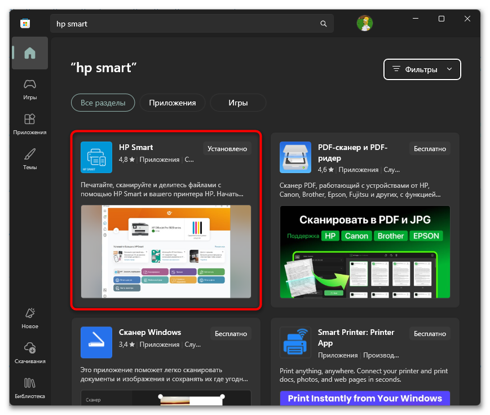The height and width of the screenshot is (415, 490).
Task: Click the HP Smart title text
Action: (136, 148)
